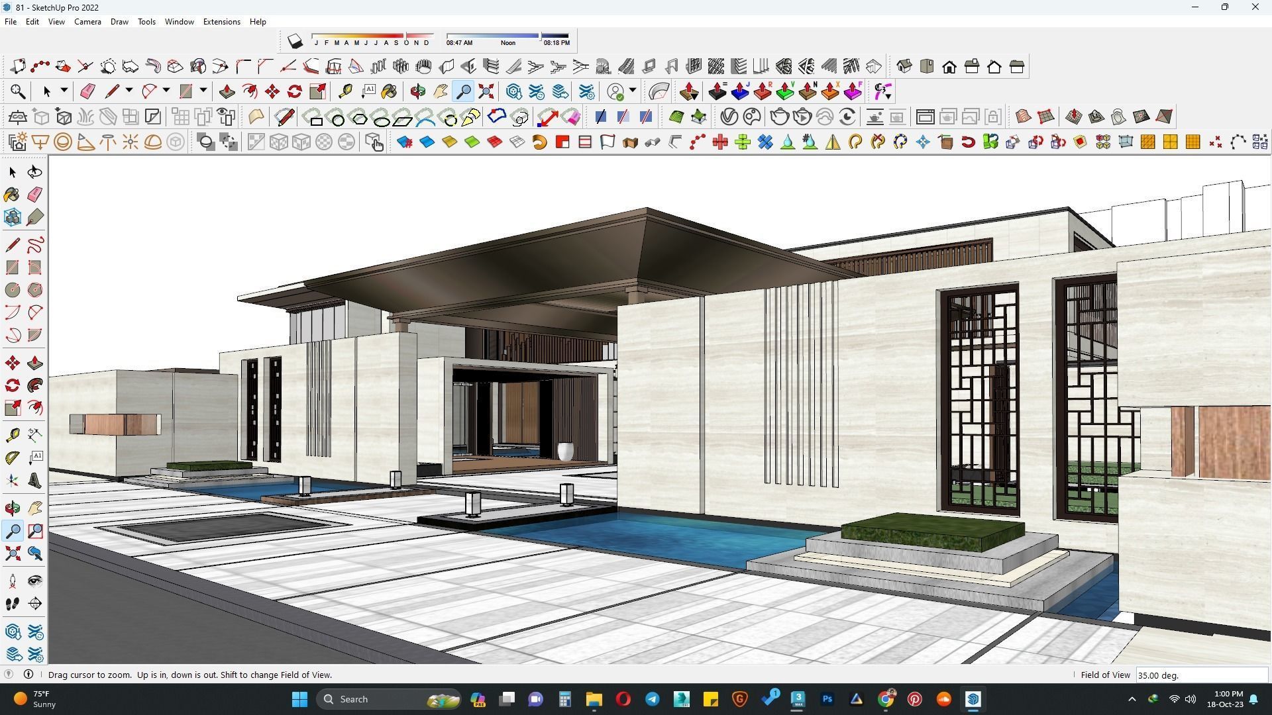
Task: Click the Field of View measurement box
Action: click(x=1200, y=675)
